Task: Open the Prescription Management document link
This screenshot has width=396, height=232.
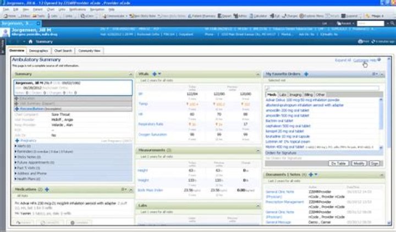Action: (284, 202)
